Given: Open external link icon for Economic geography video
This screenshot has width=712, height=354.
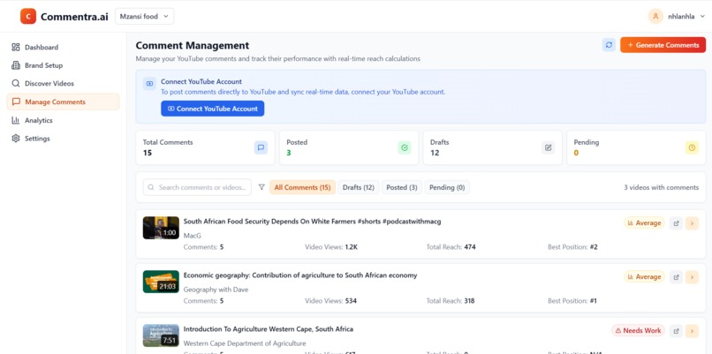Looking at the screenshot, I should (676, 277).
